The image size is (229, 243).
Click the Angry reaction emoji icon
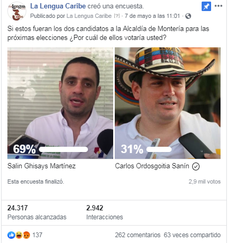(26, 235)
